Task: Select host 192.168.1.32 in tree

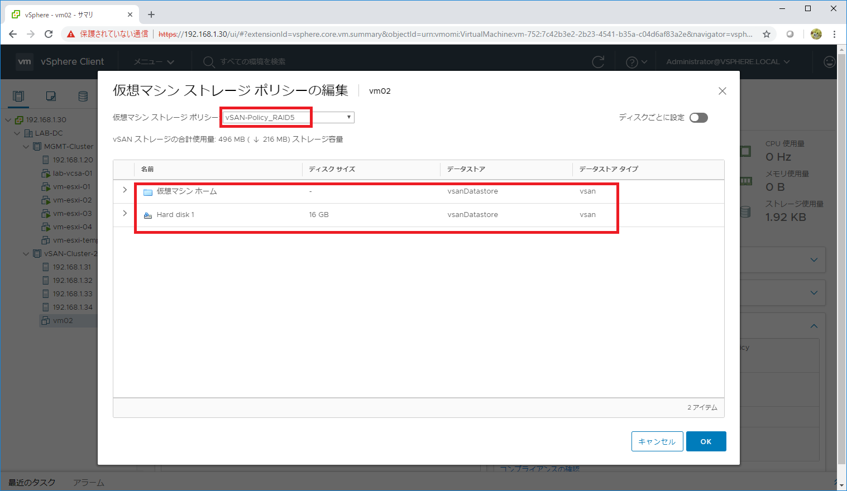Action: point(73,281)
